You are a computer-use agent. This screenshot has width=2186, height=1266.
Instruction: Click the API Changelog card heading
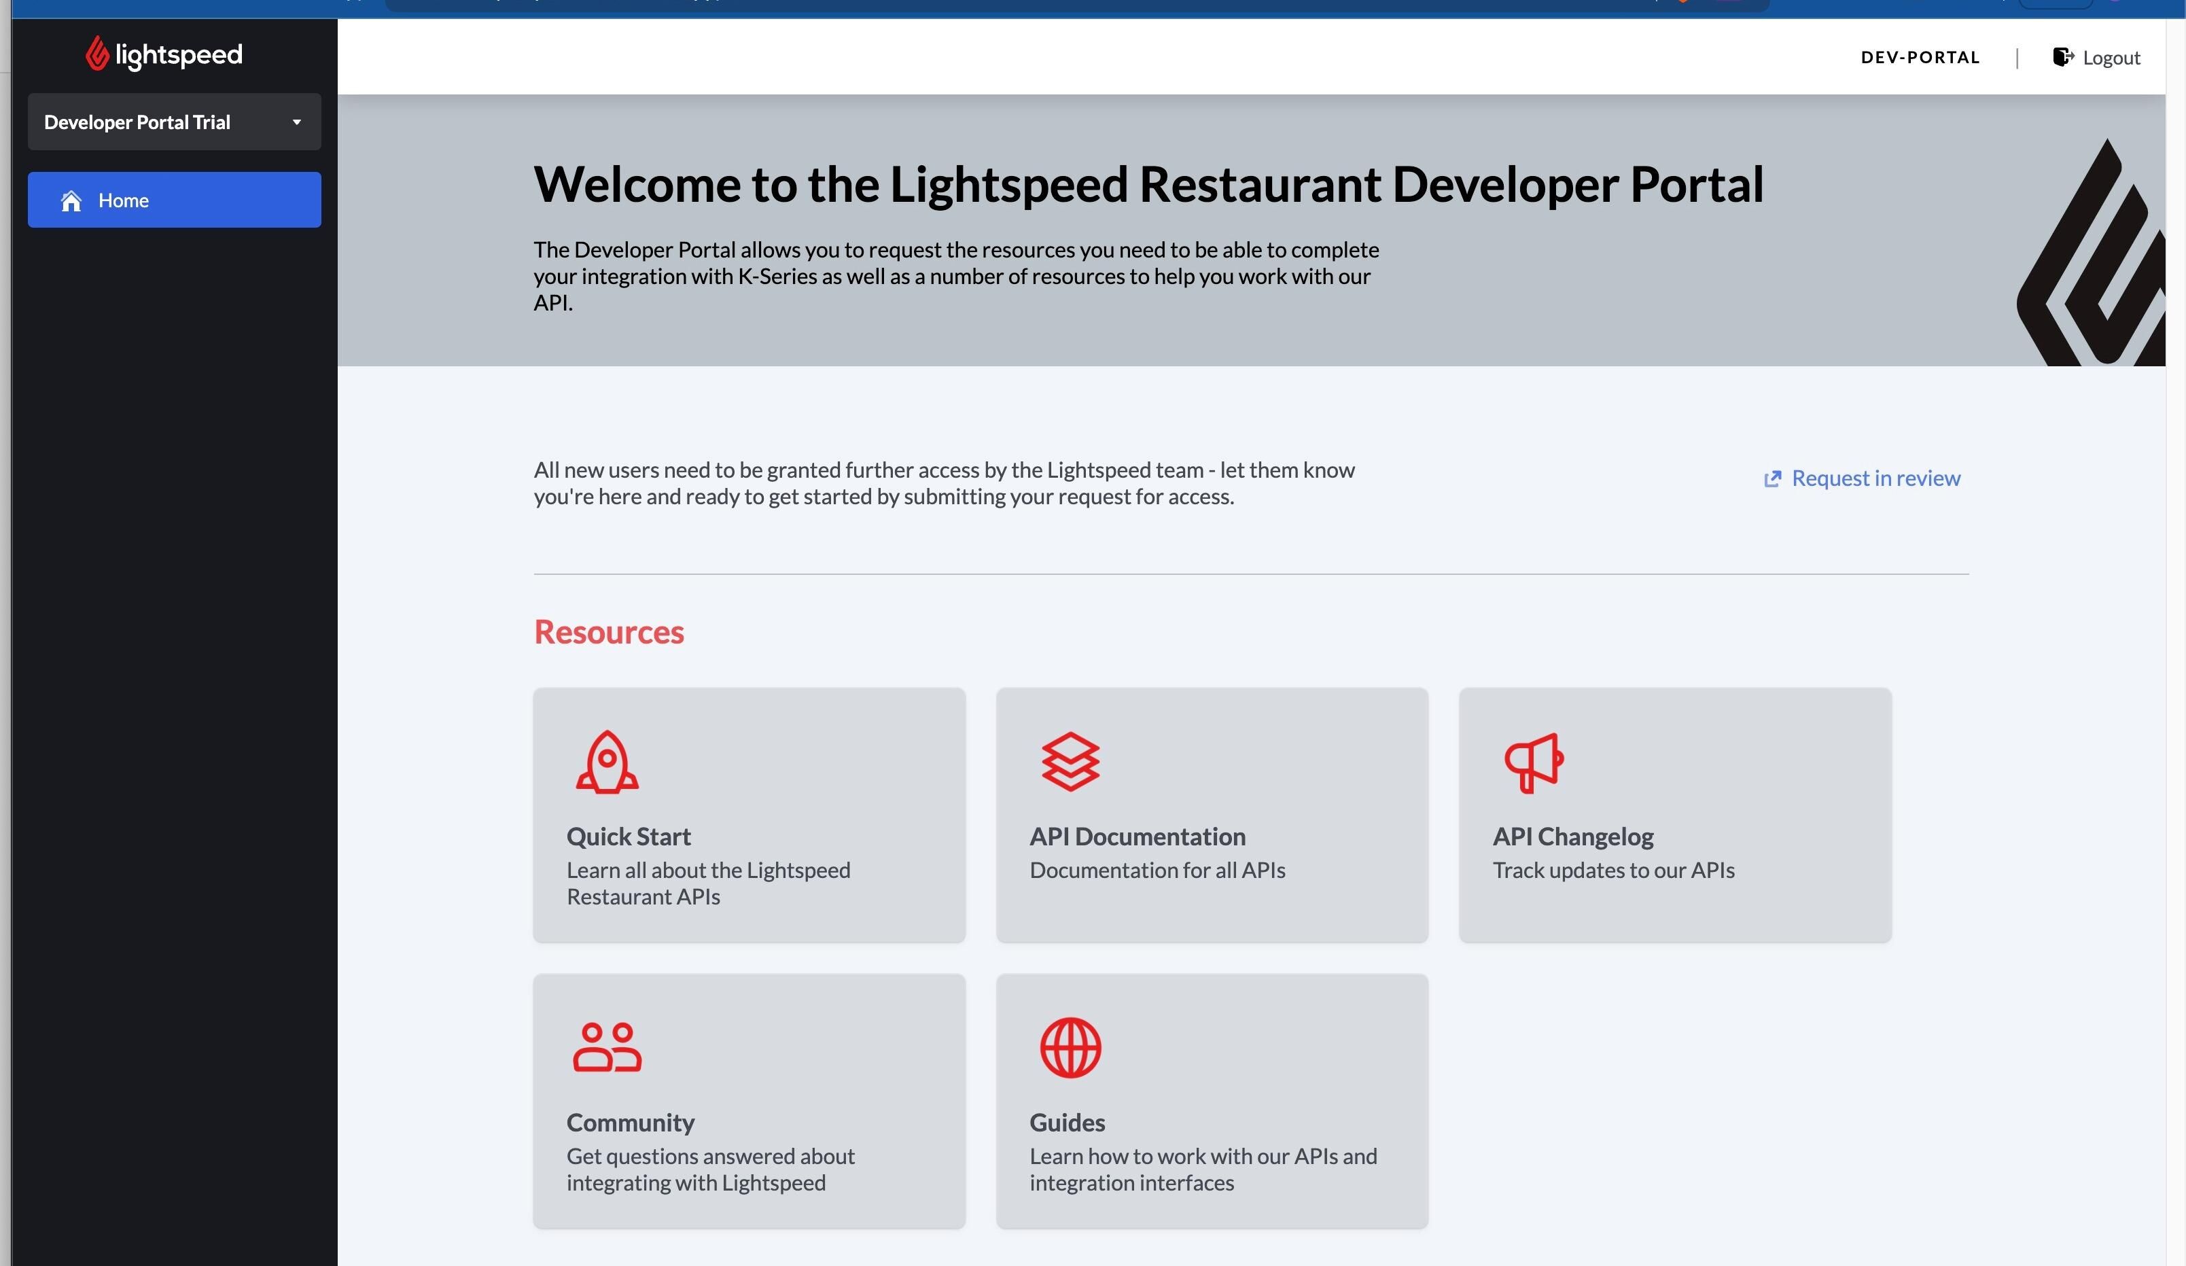click(1572, 837)
